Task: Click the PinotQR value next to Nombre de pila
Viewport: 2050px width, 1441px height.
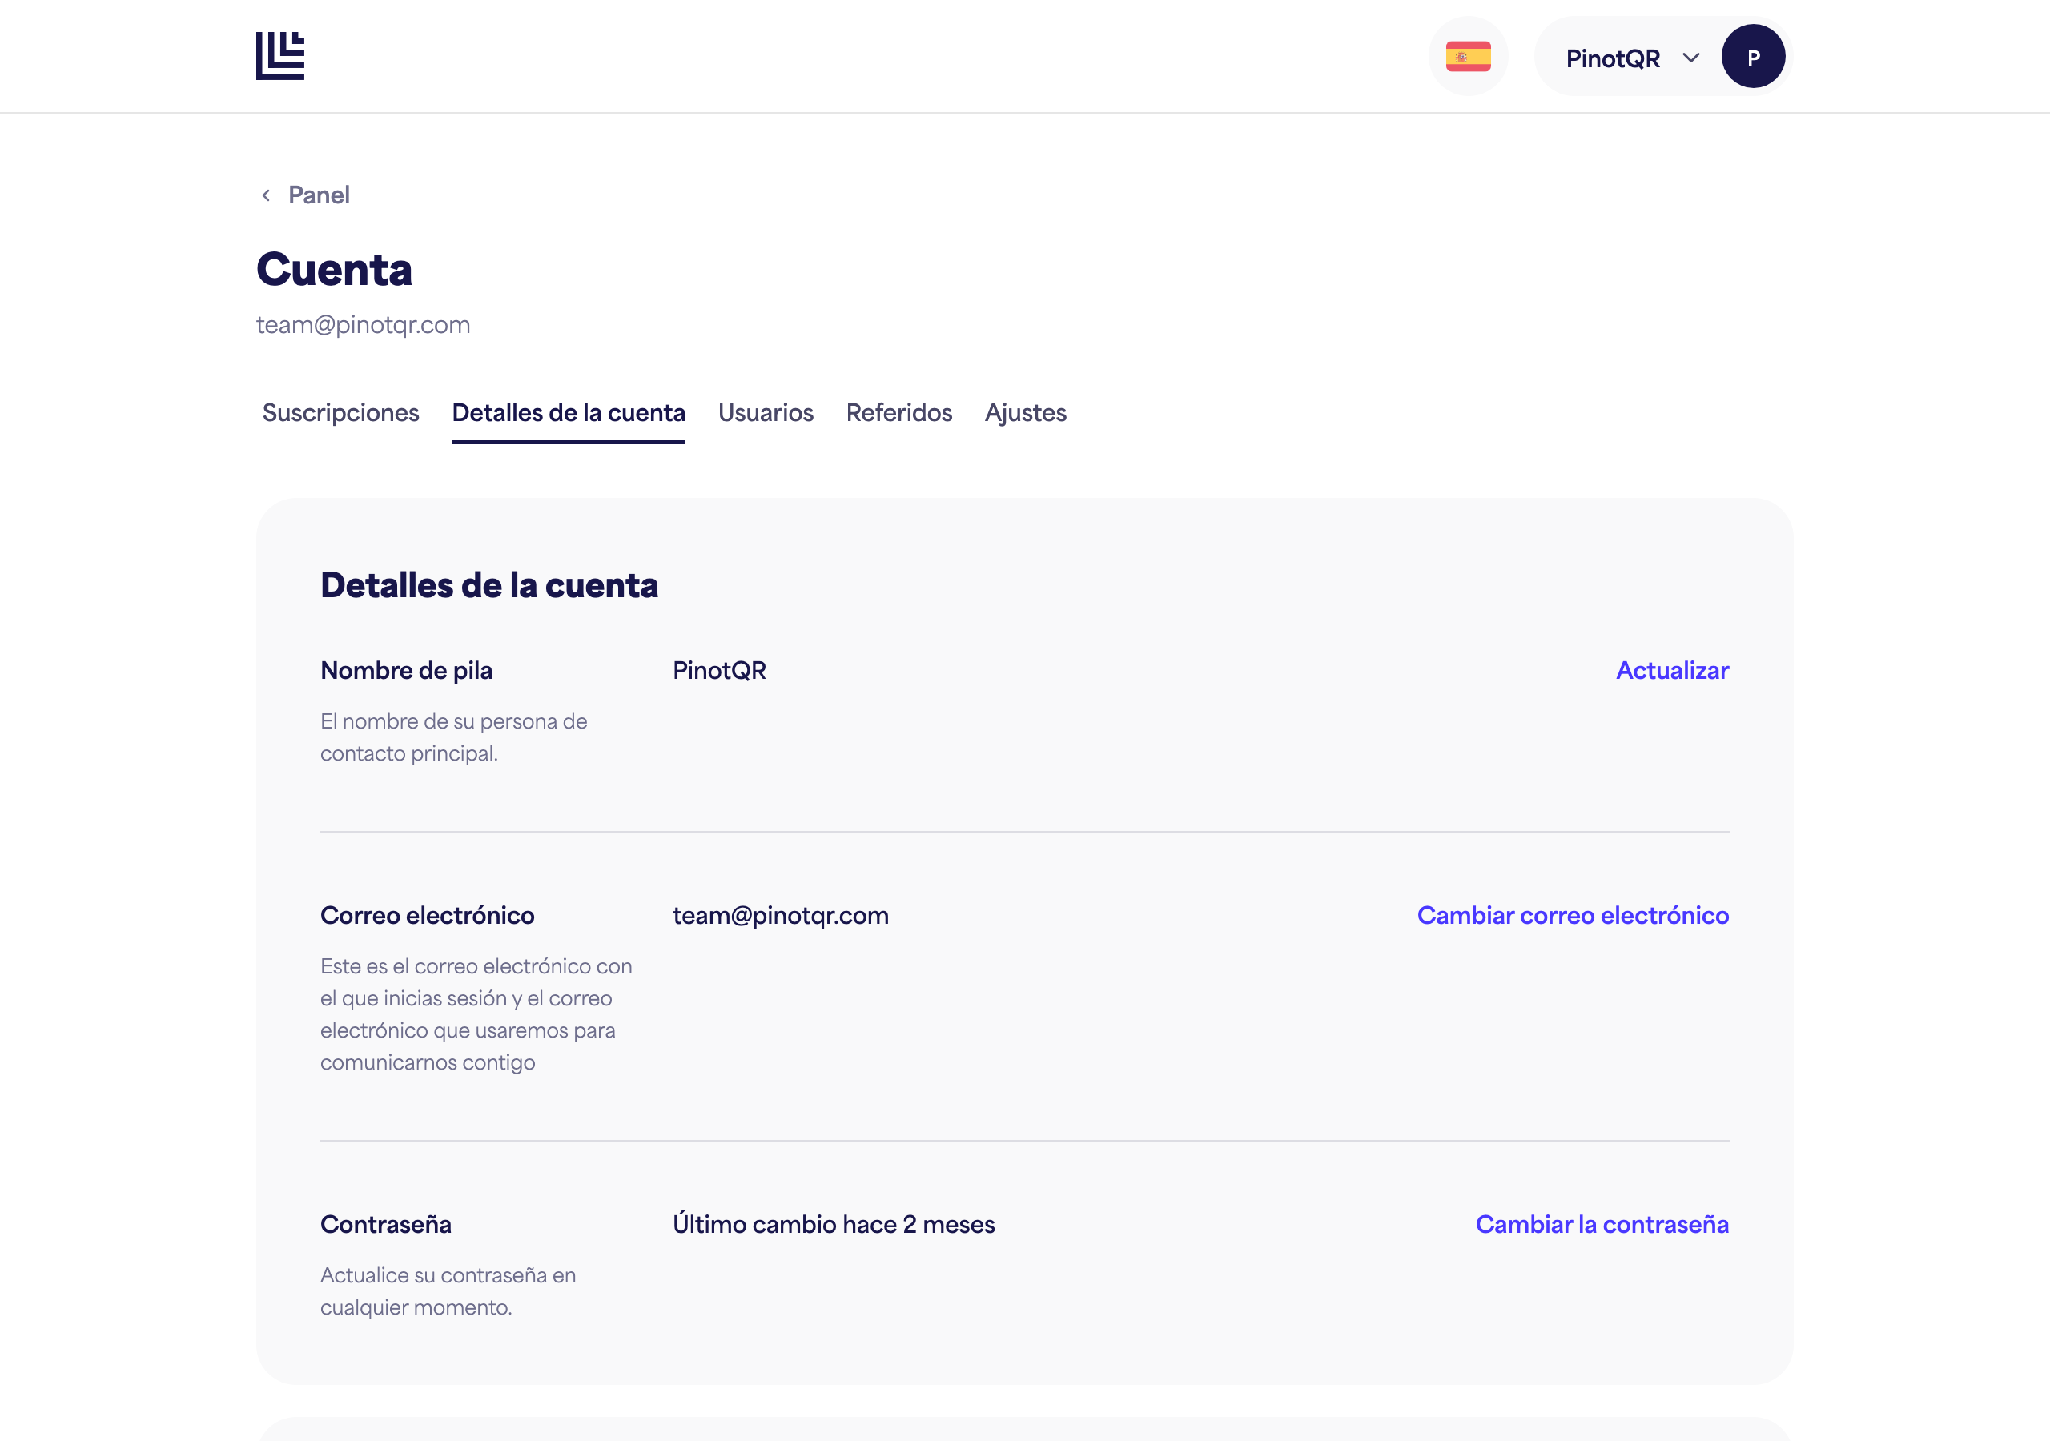Action: tap(720, 671)
